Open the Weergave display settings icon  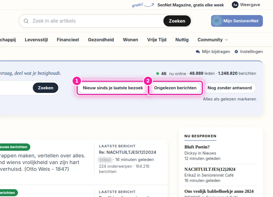[x=235, y=5]
